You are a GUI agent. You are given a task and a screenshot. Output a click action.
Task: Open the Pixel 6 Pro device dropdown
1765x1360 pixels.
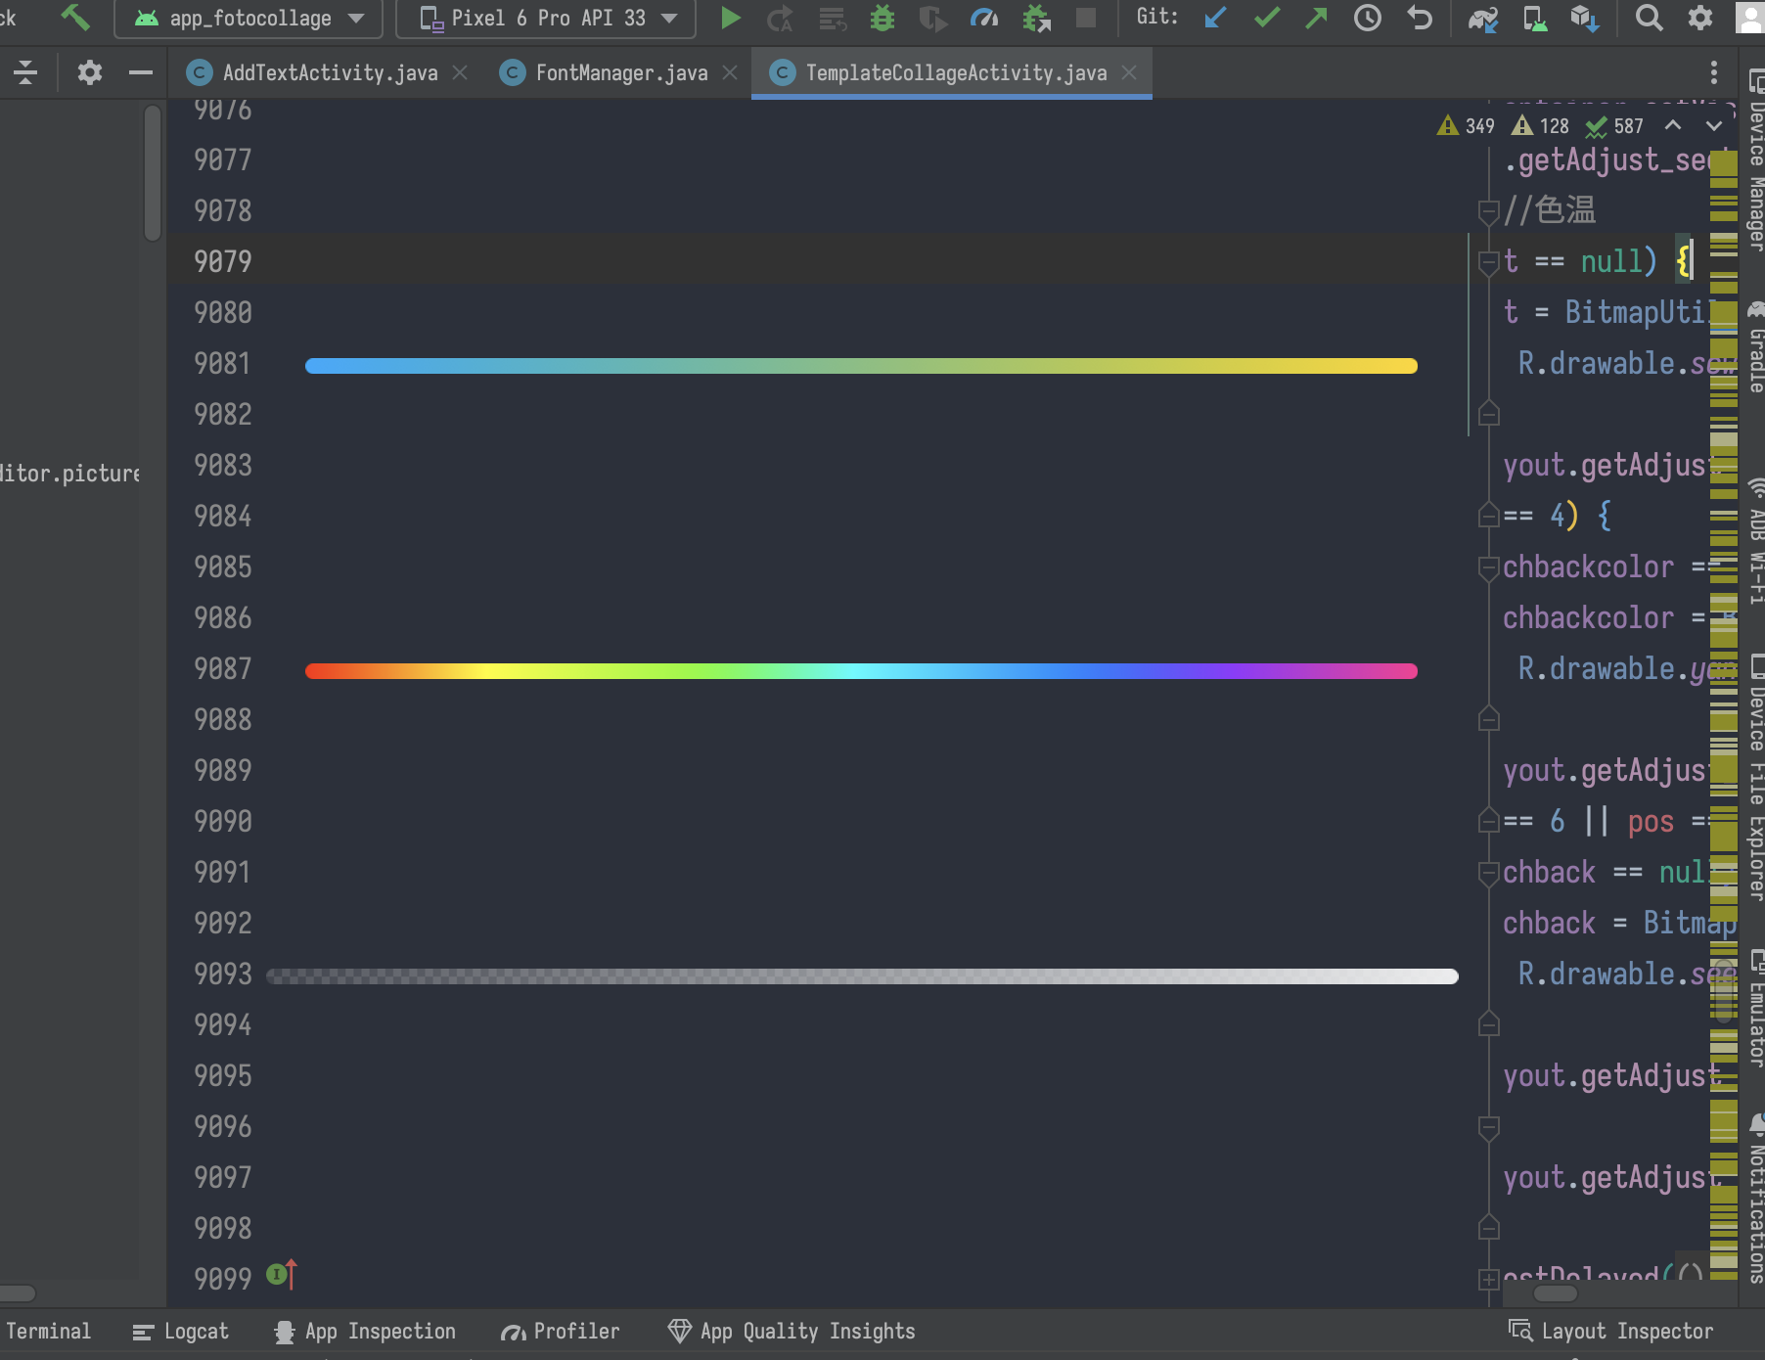546,19
